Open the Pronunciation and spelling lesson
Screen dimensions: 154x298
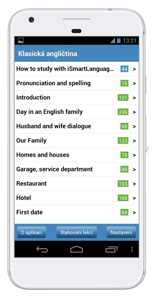[77, 83]
